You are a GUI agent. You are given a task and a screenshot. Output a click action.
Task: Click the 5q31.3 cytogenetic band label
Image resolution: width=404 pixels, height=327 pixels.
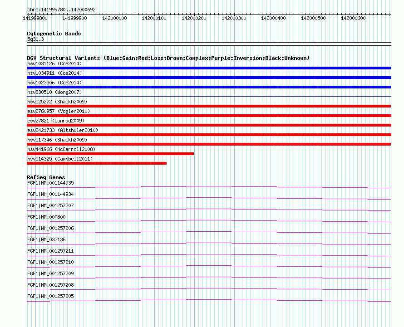click(x=35, y=39)
